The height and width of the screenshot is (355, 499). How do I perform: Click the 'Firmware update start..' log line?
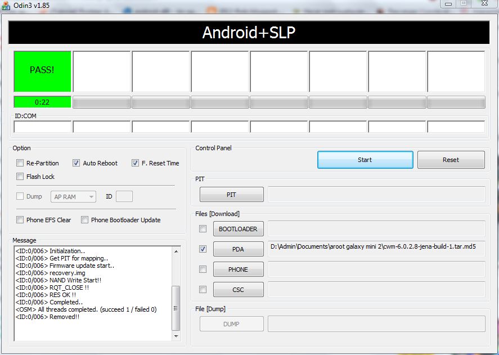[x=65, y=266]
